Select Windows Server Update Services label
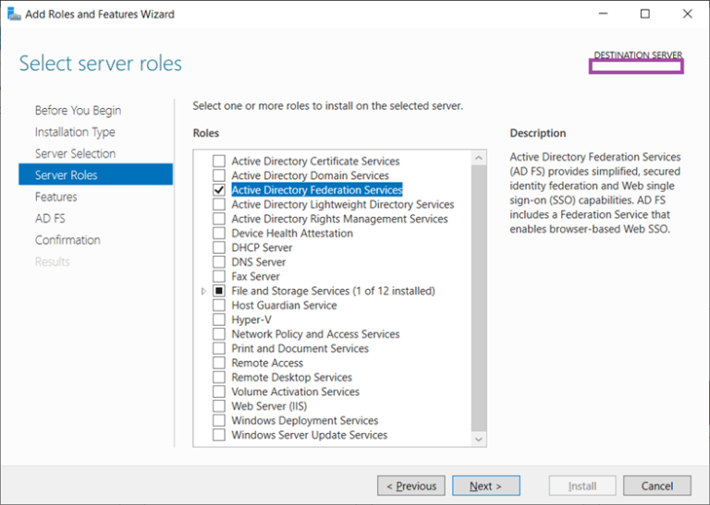This screenshot has height=505, width=710. click(x=310, y=435)
